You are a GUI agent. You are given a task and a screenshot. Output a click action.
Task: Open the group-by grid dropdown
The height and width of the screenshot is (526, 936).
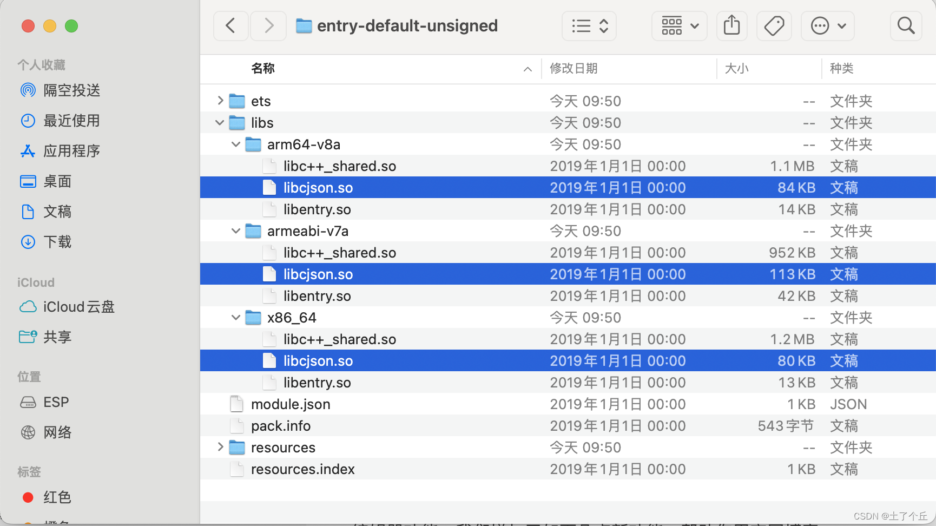[680, 25]
